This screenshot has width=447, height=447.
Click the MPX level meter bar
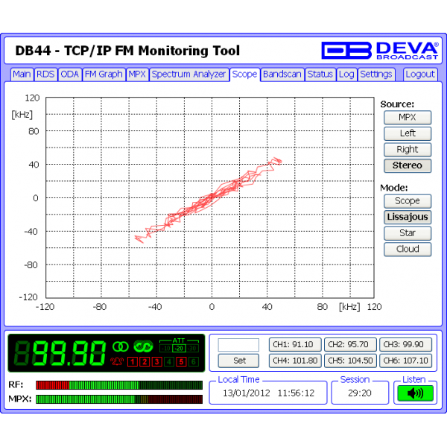[119, 399]
